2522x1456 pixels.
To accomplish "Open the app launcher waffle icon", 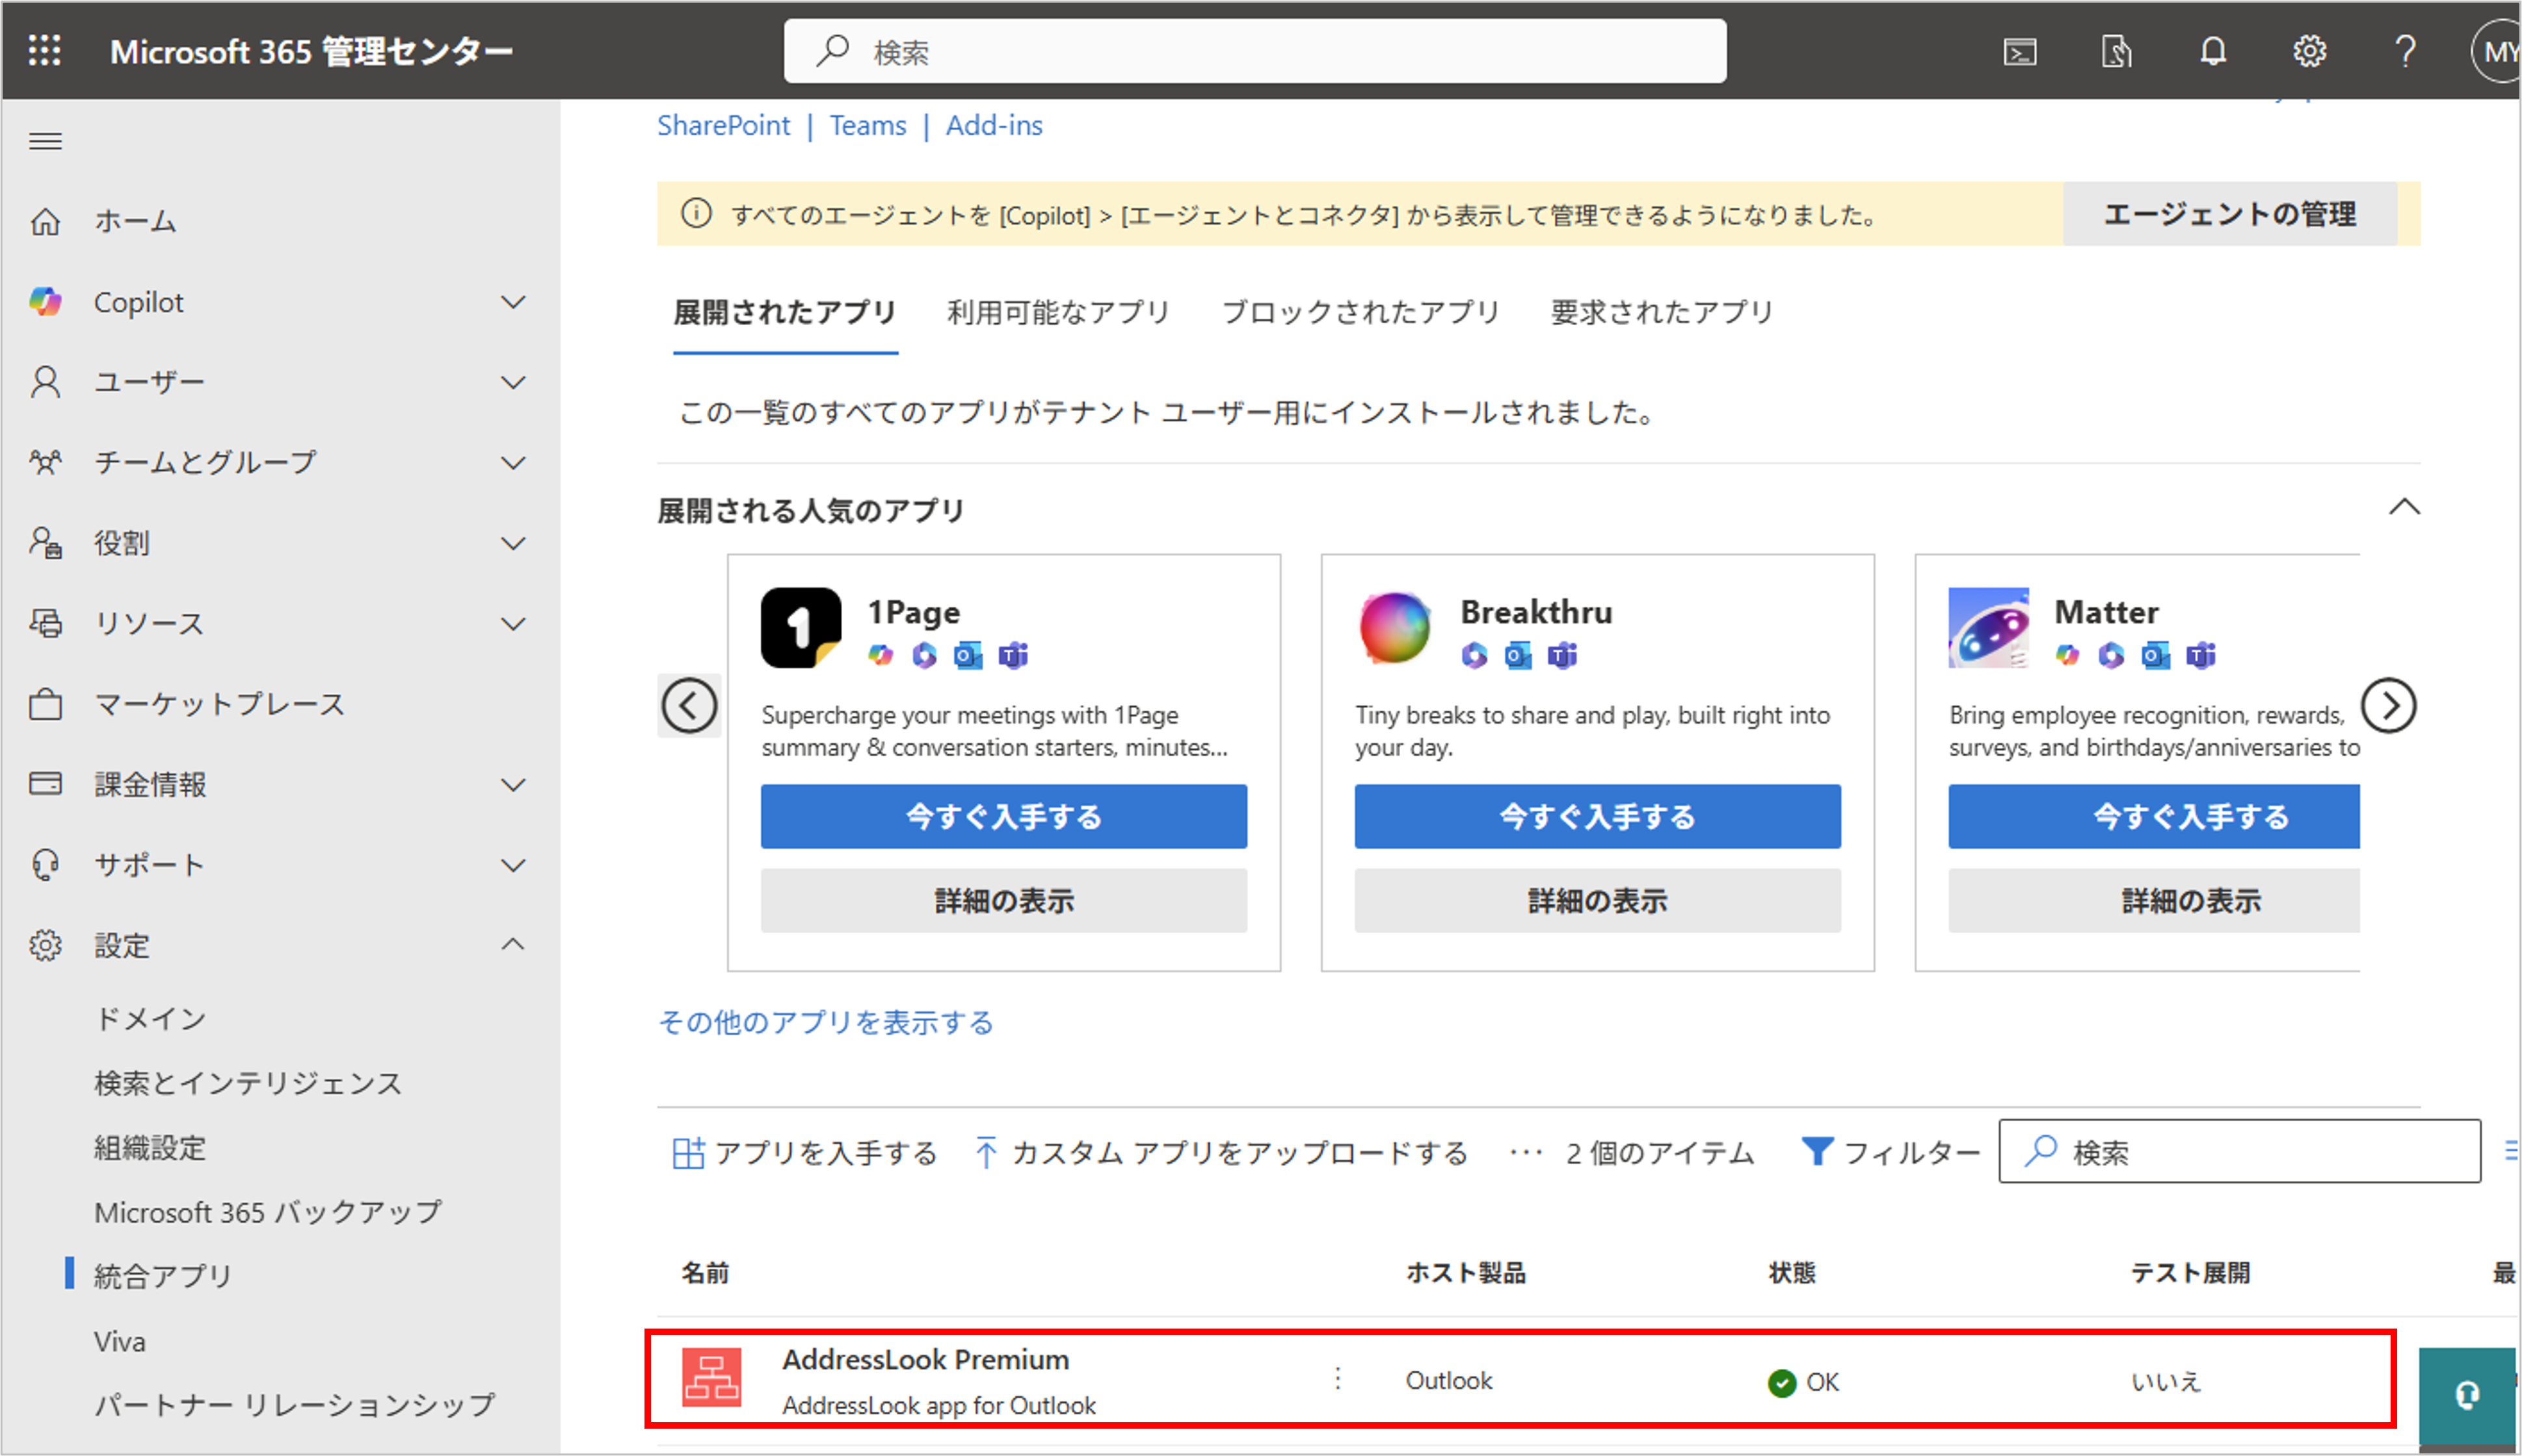I will point(45,51).
